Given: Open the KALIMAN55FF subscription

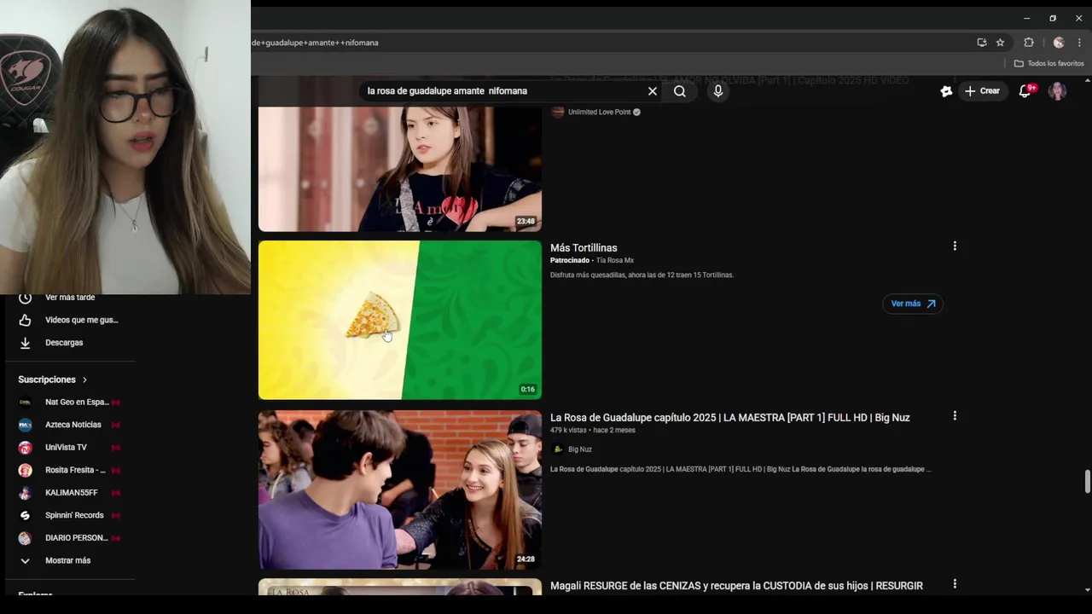Looking at the screenshot, I should click(x=70, y=493).
